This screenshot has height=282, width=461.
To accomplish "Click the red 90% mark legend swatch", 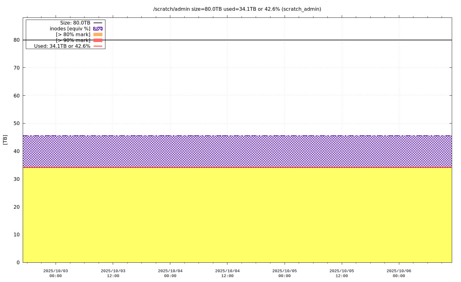I will pos(98,40).
